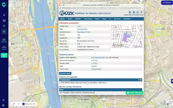Image resolution: width=173 pixels, height=108 pixels.
Task: Switch to the Stavba tab
Action: point(70,19)
